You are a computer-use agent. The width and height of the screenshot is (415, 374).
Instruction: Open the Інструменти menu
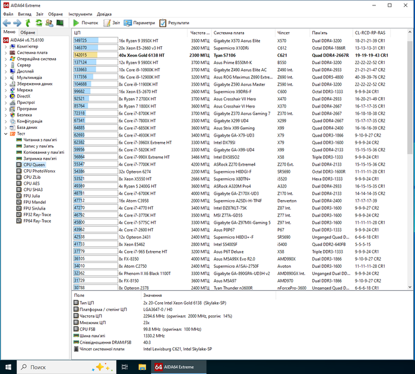tap(80, 14)
